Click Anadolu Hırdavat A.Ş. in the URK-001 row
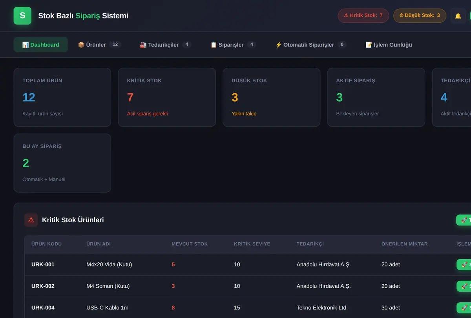471x318 pixels. 323,265
